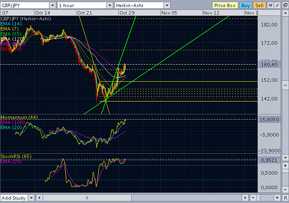Click the Oct 14 date header
Screen dimensions: 289x203
point(43,13)
